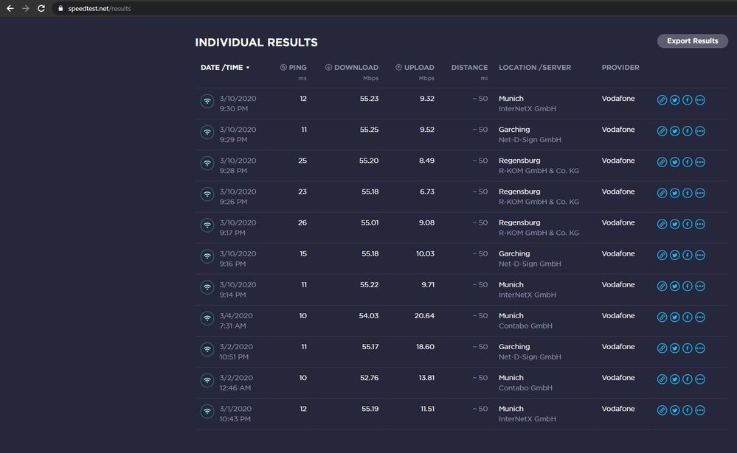Sort by Distance column header
This screenshot has width=737, height=453.
click(x=469, y=68)
